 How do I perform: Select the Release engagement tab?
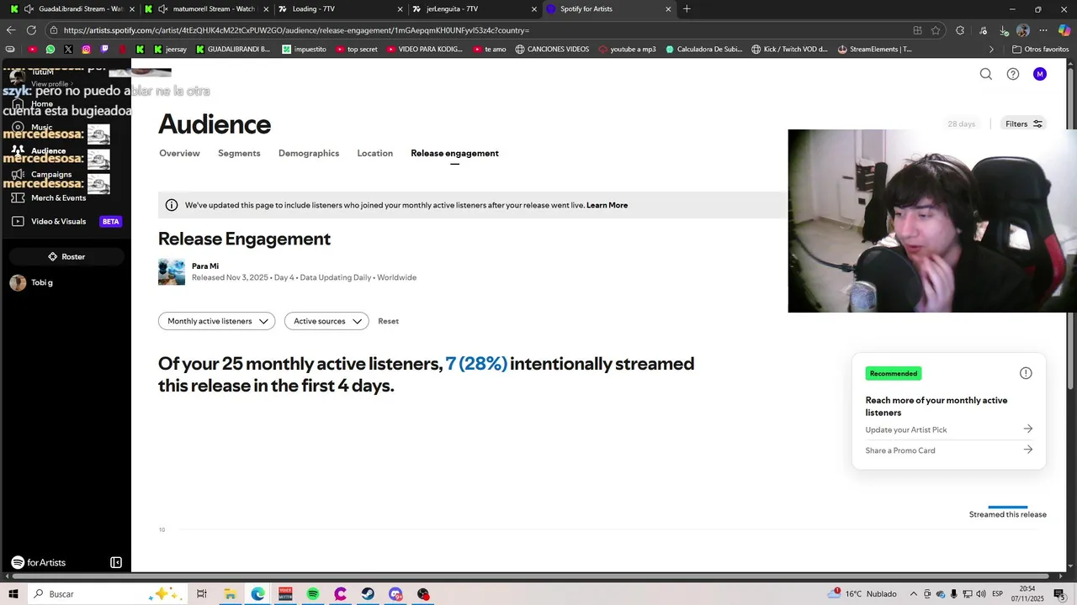[x=454, y=153]
